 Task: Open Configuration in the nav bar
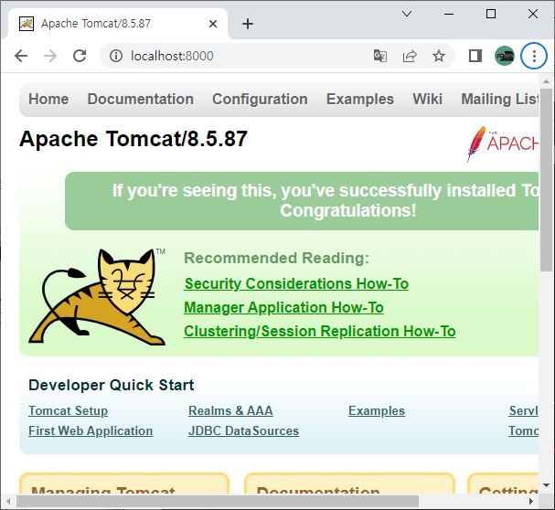click(260, 99)
